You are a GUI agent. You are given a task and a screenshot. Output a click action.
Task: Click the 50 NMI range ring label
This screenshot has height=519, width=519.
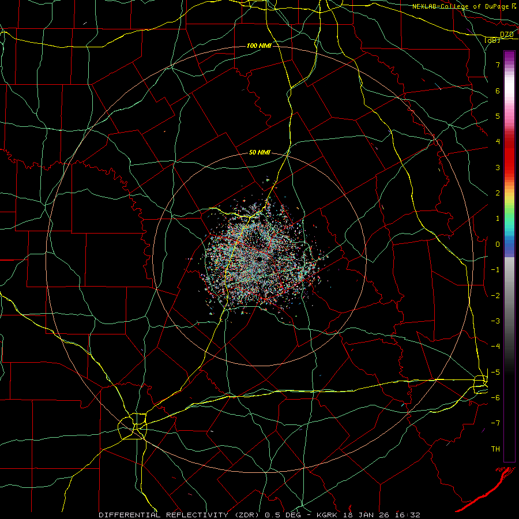coord(259,152)
